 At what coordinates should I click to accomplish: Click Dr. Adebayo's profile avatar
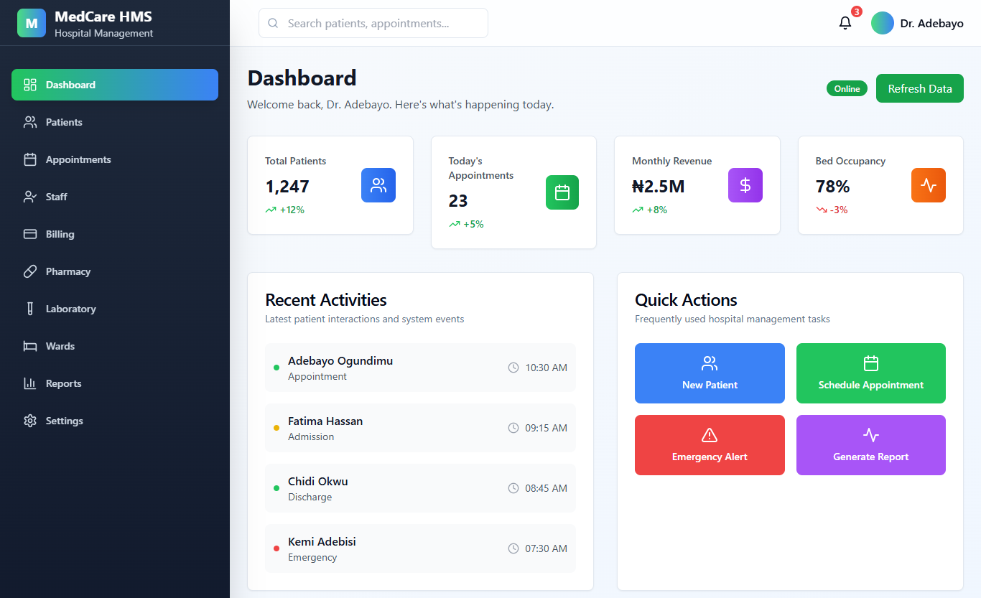[x=882, y=23]
